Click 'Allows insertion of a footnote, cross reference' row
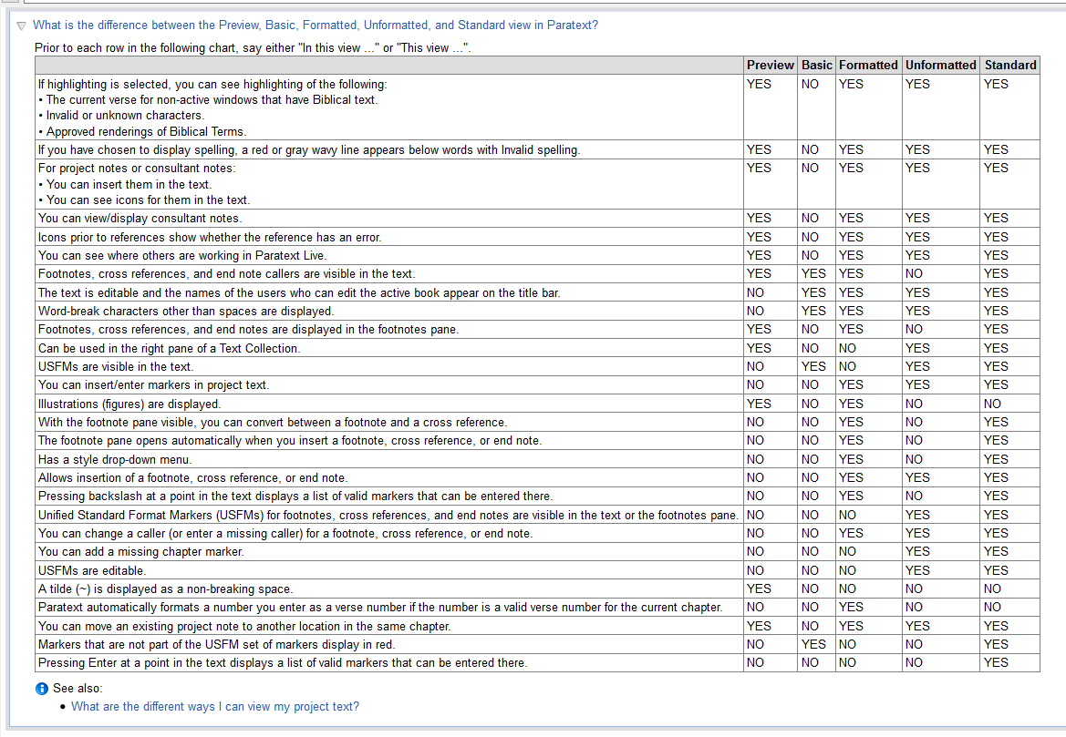1066x737 pixels. click(537, 478)
